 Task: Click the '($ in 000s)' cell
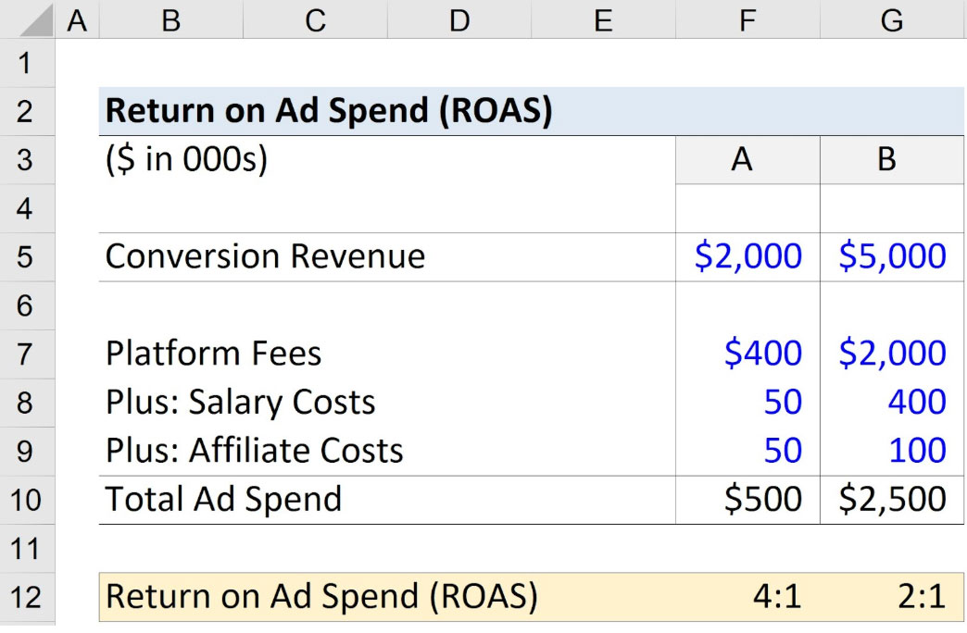(186, 160)
